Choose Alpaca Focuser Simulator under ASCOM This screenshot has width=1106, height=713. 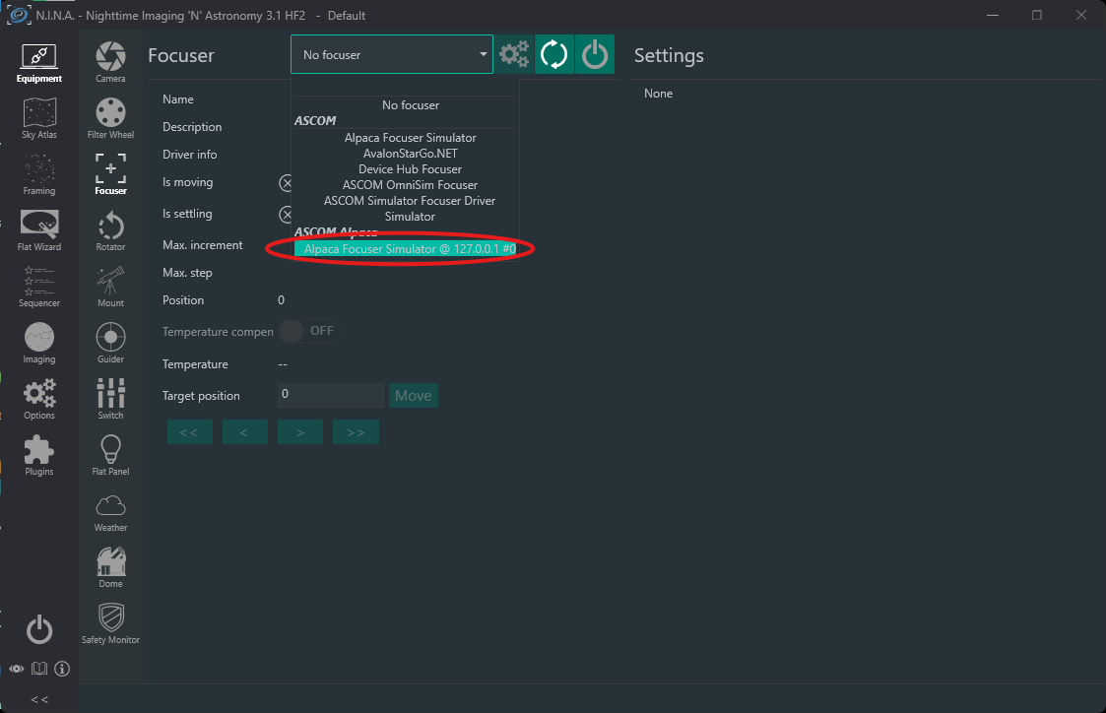411,138
